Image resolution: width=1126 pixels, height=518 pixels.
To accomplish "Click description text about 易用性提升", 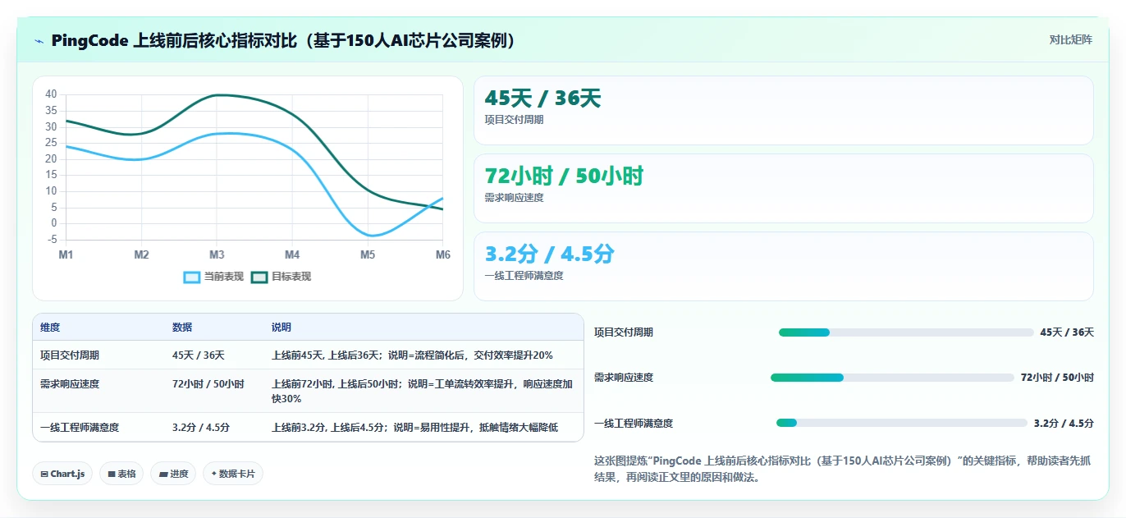I will [x=414, y=428].
